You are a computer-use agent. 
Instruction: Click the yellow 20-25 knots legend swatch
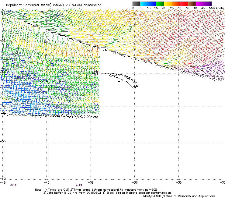168,4
